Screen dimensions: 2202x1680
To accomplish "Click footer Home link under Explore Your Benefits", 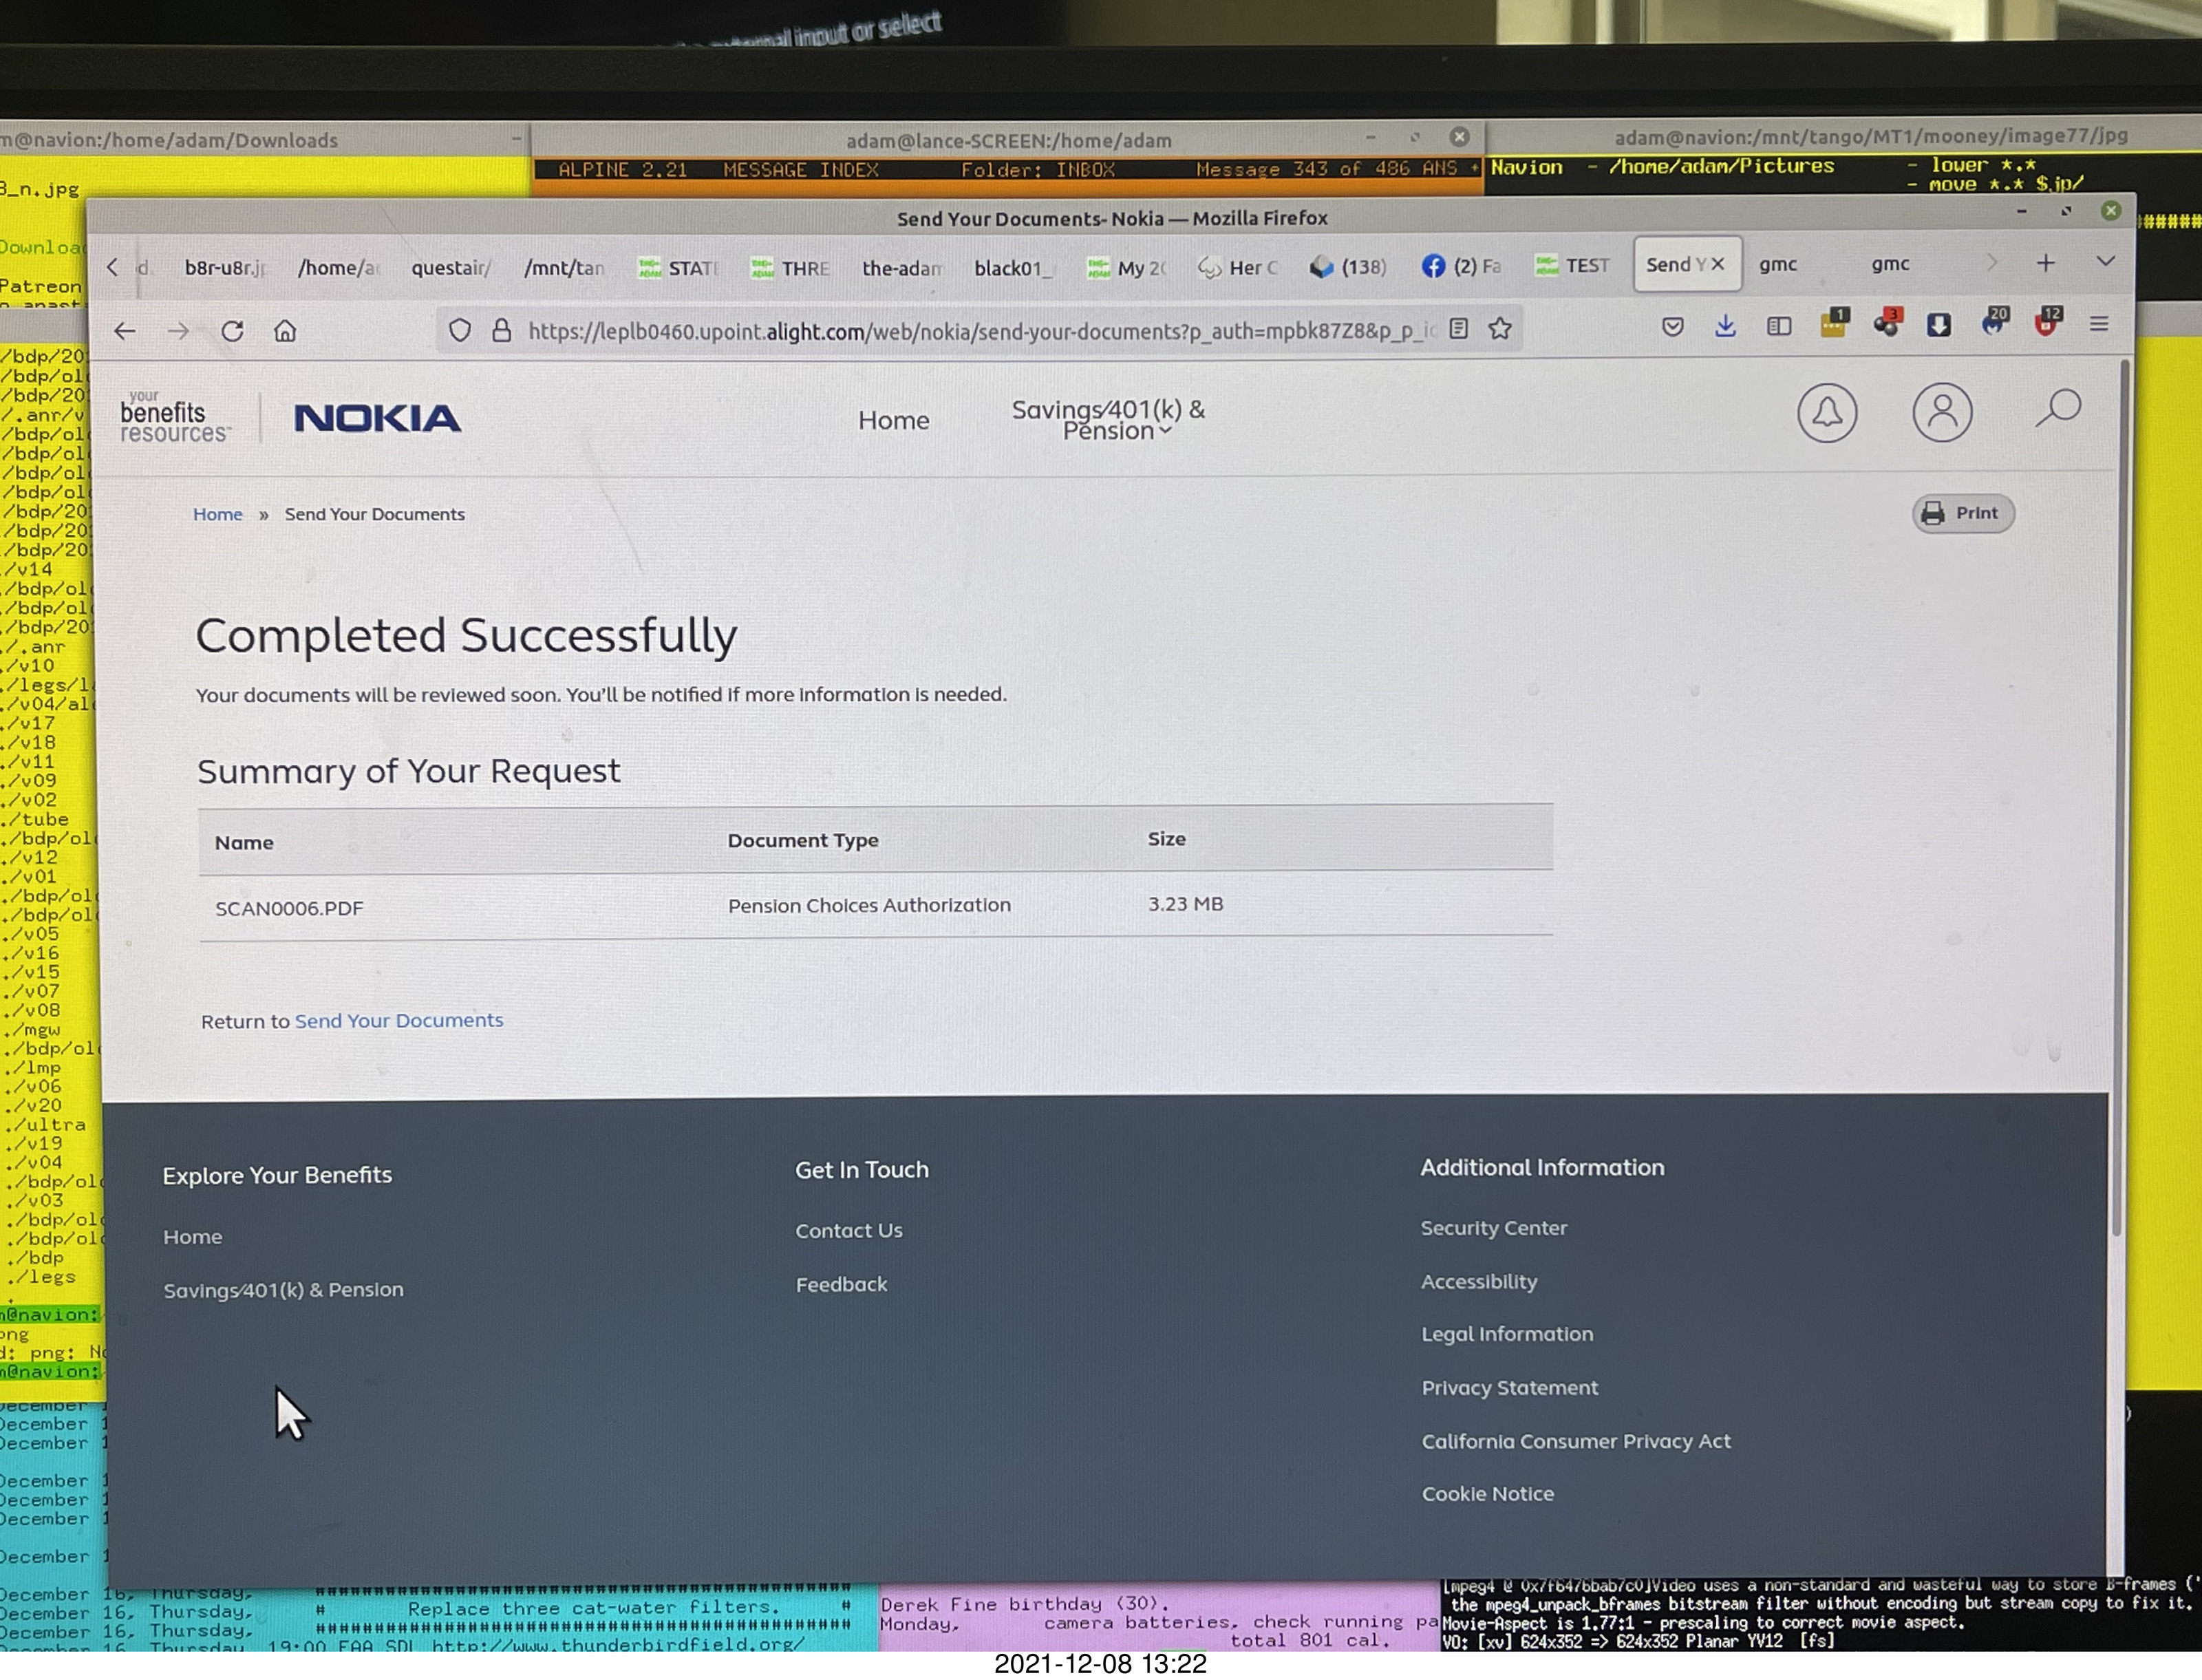I will point(193,1237).
